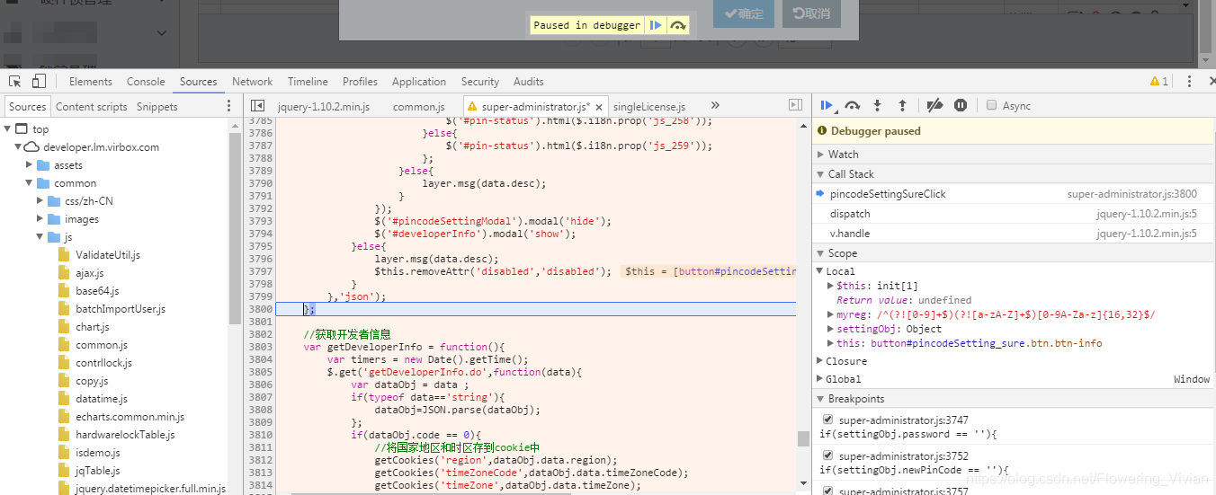Step over next function call

point(853,105)
